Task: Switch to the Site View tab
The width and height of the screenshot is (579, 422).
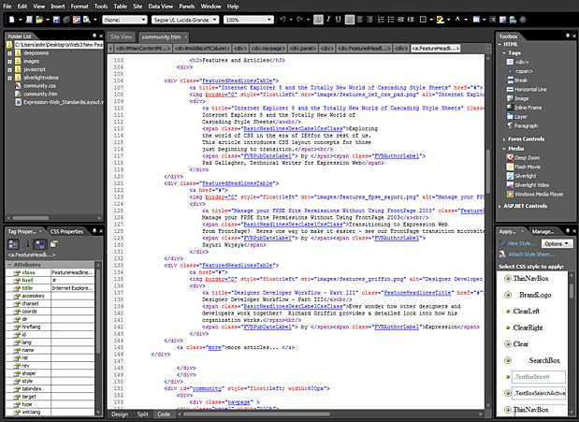Action: (x=121, y=36)
